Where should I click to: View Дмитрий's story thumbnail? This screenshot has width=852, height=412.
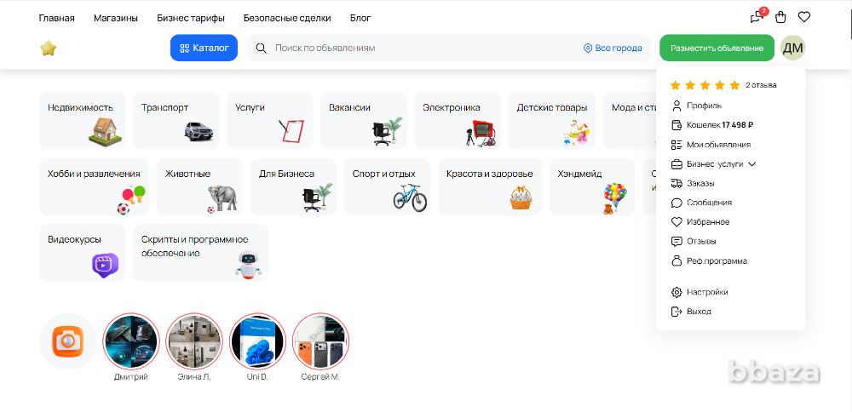(x=131, y=341)
